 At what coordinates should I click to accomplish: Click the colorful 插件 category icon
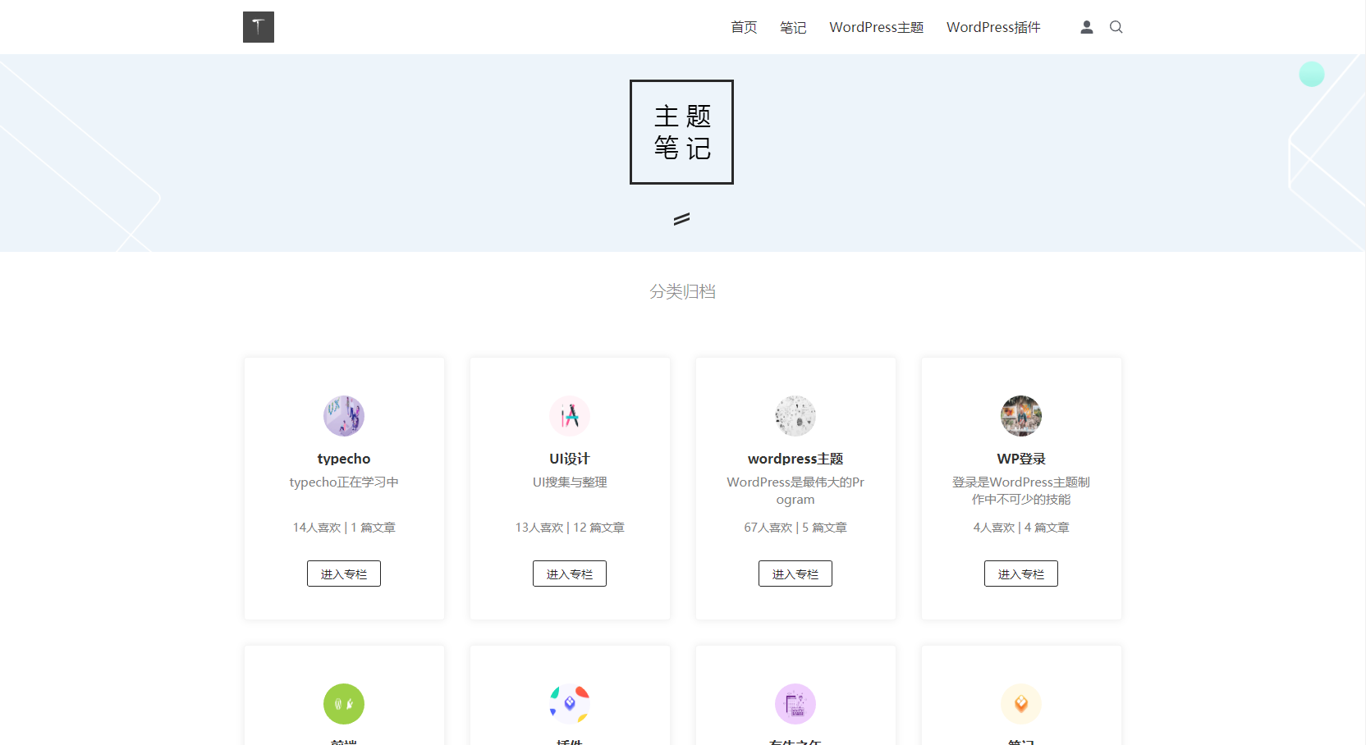(570, 703)
